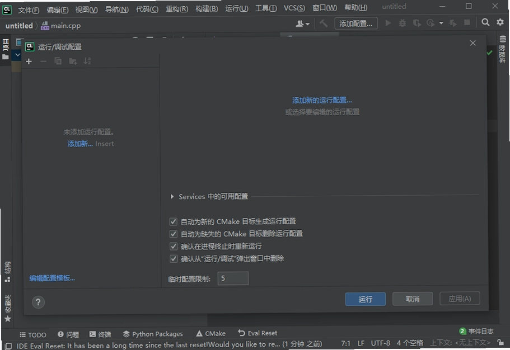Click the profiler icon in toolbar
The width and height of the screenshot is (510, 350).
click(431, 23)
